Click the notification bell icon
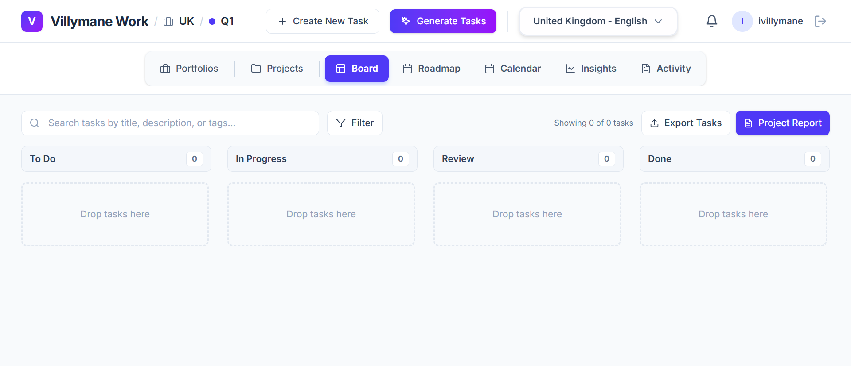Viewport: 851px width, 366px height. [x=712, y=21]
